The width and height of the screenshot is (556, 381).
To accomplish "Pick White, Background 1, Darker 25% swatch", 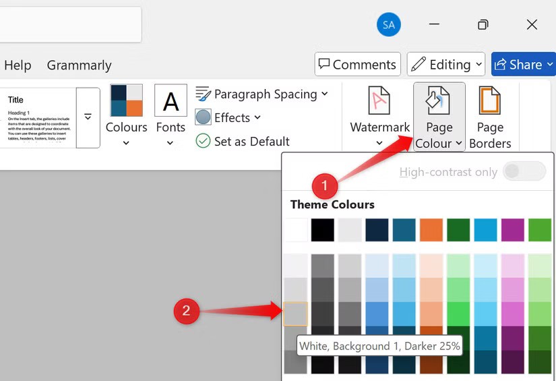I will tap(295, 314).
